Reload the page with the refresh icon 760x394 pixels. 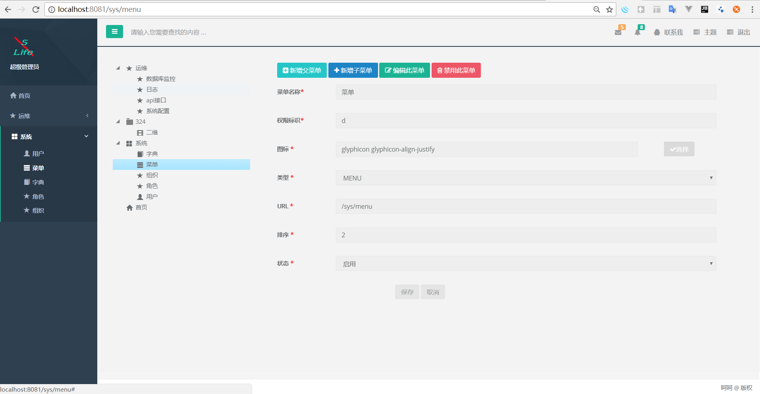coord(36,10)
